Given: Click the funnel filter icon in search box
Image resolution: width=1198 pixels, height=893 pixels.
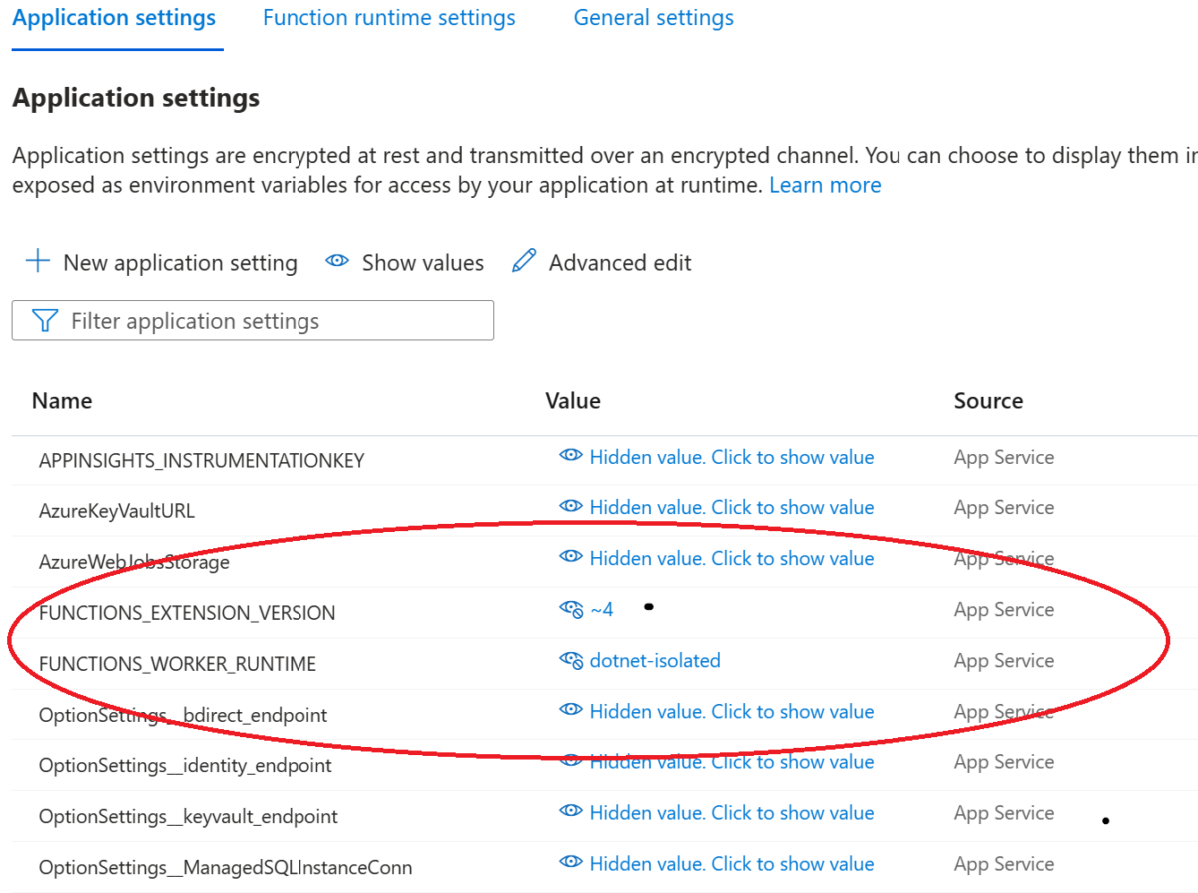Looking at the screenshot, I should coord(45,320).
